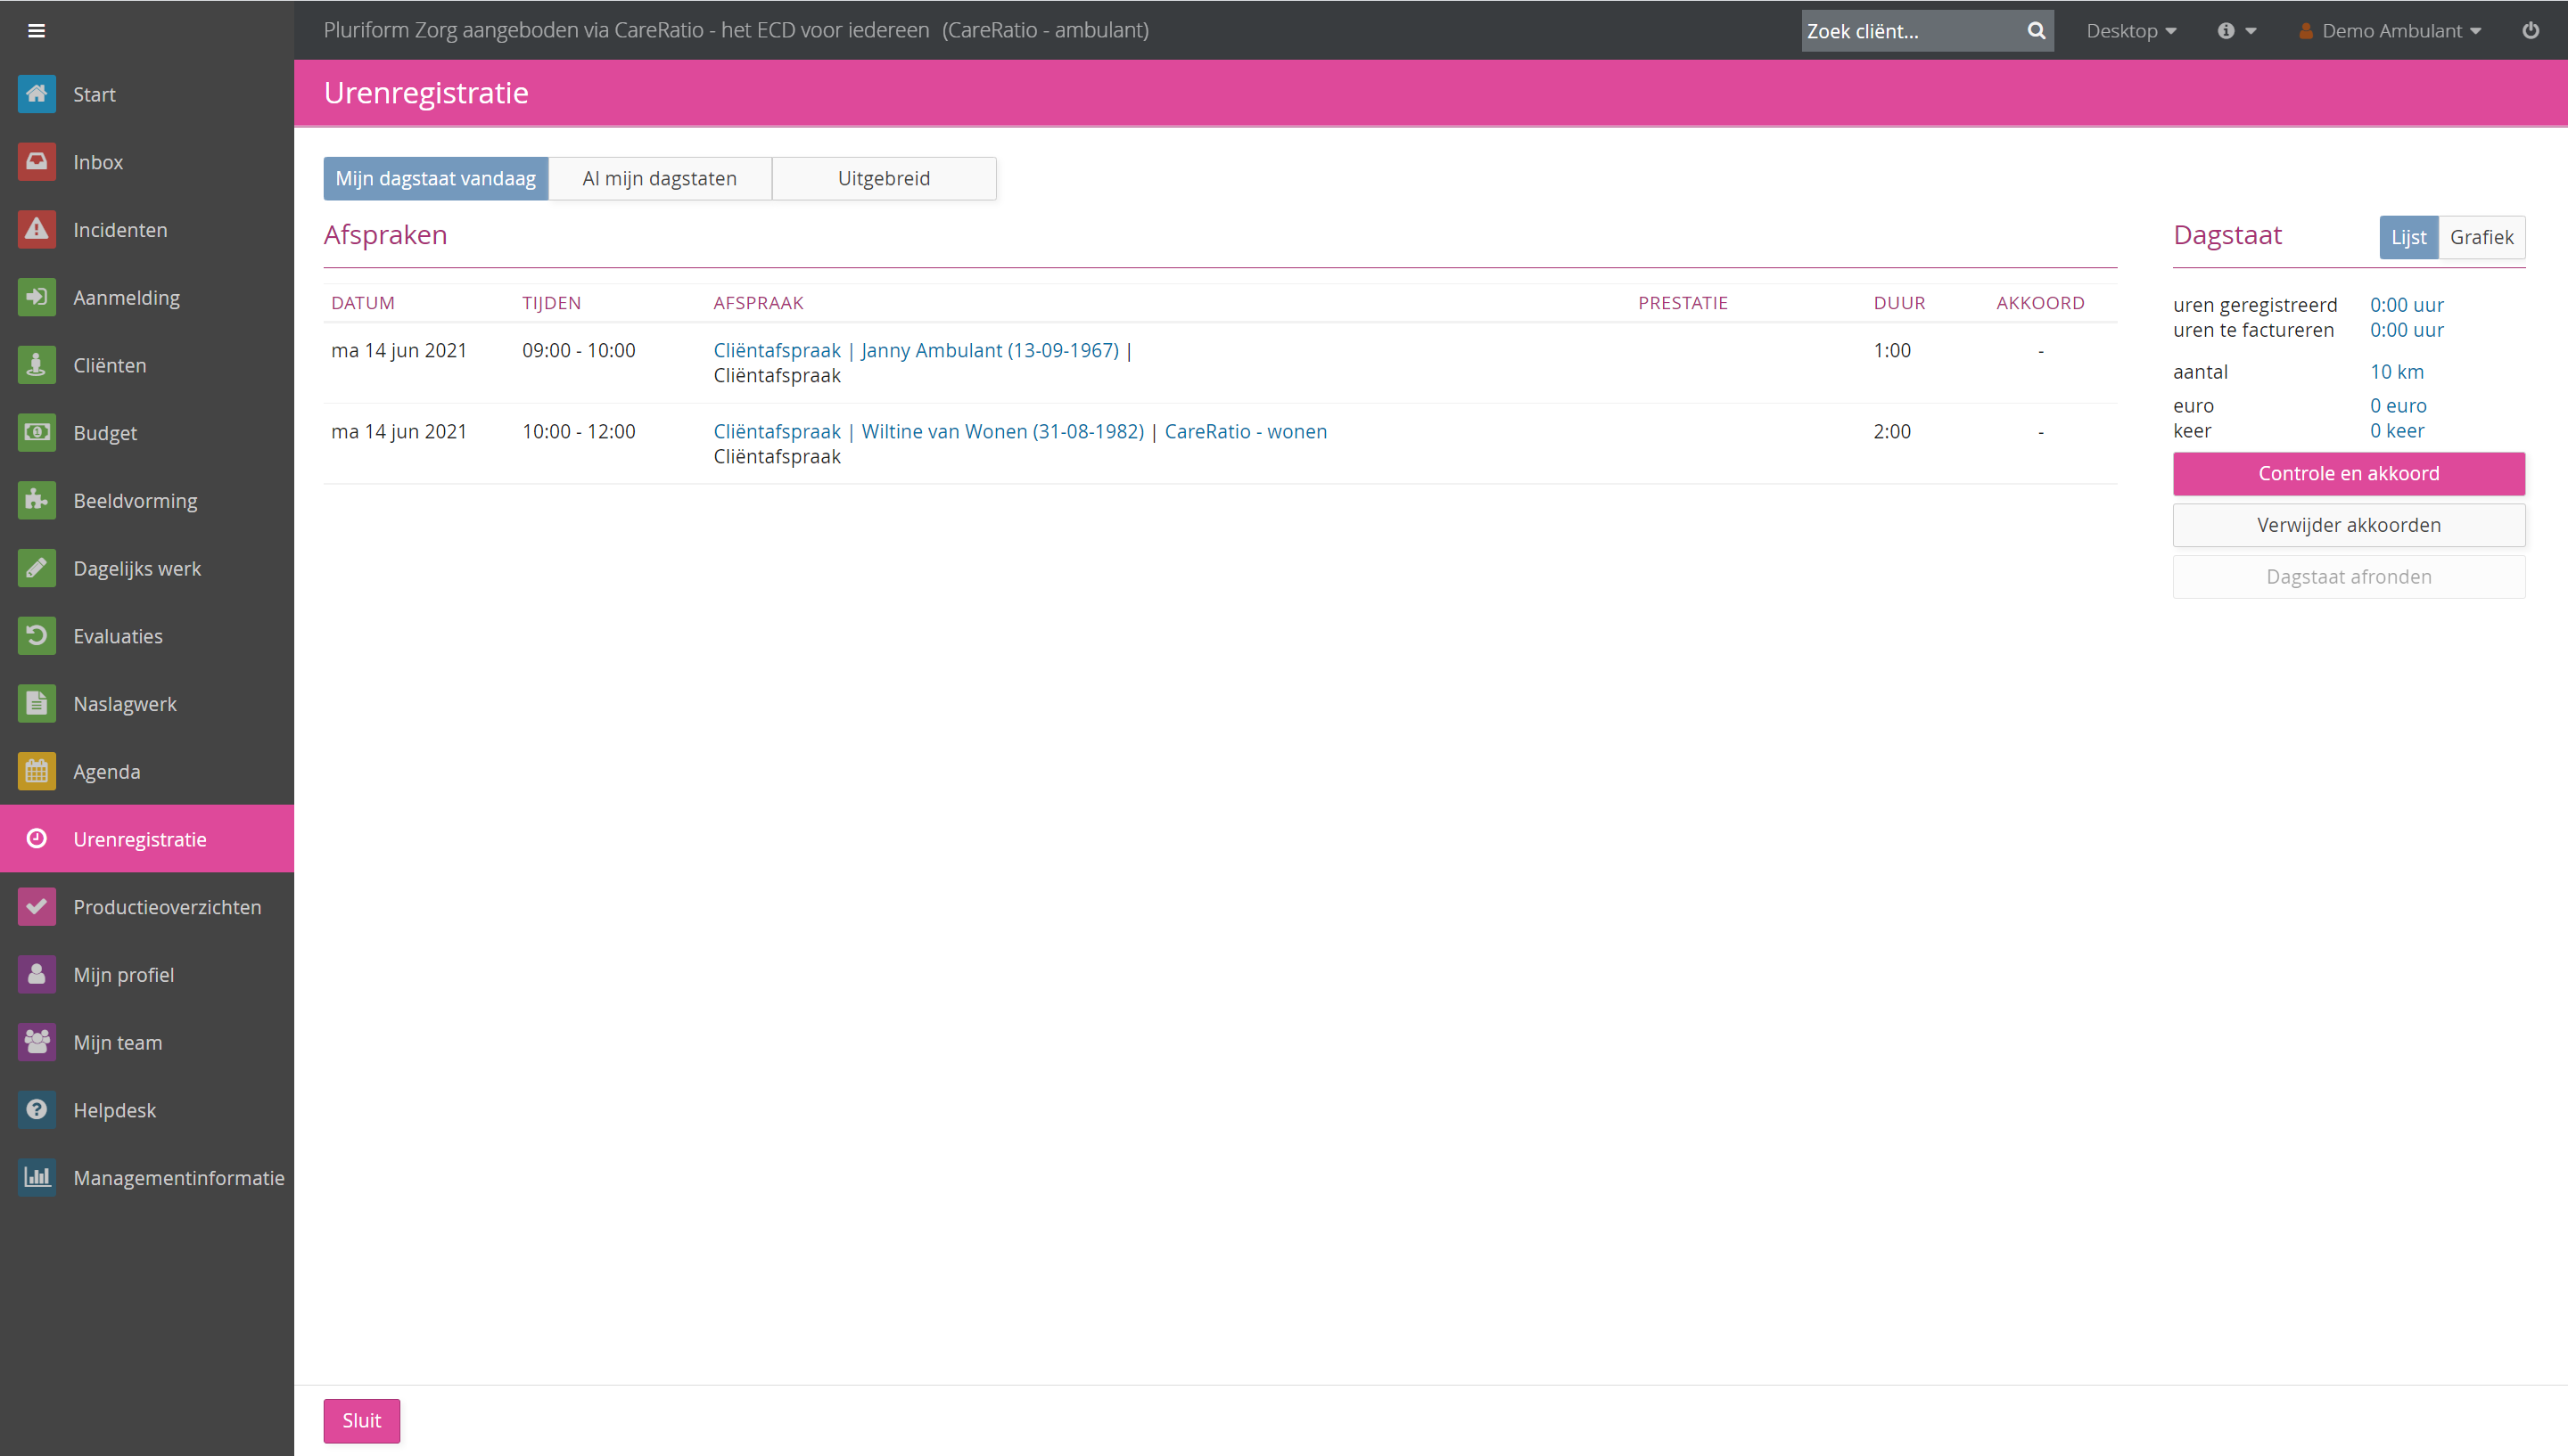Viewport: 2568px width, 1456px height.
Task: Switch to the Uitgebreid tab
Action: [x=884, y=179]
